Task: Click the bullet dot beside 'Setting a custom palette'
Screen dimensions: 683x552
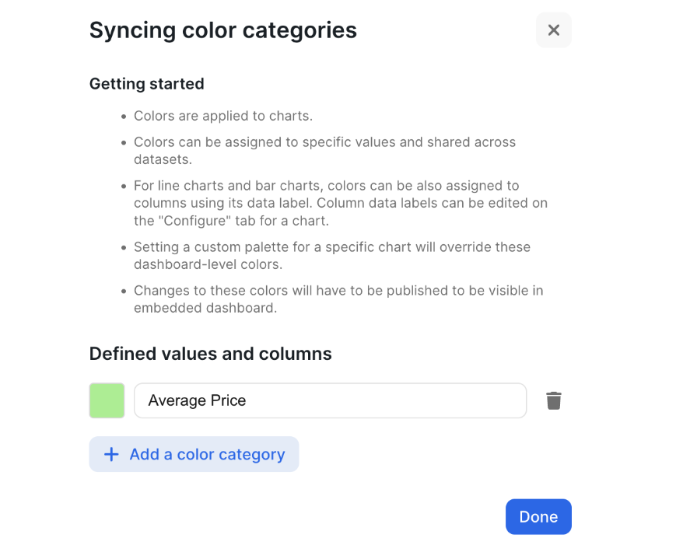Action: (x=124, y=247)
